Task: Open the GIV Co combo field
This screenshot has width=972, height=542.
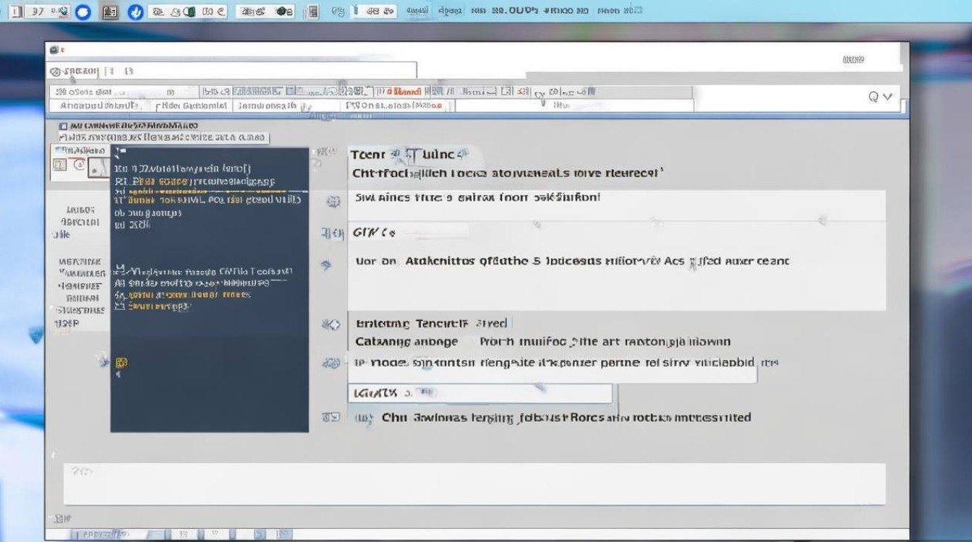Action: [x=409, y=232]
